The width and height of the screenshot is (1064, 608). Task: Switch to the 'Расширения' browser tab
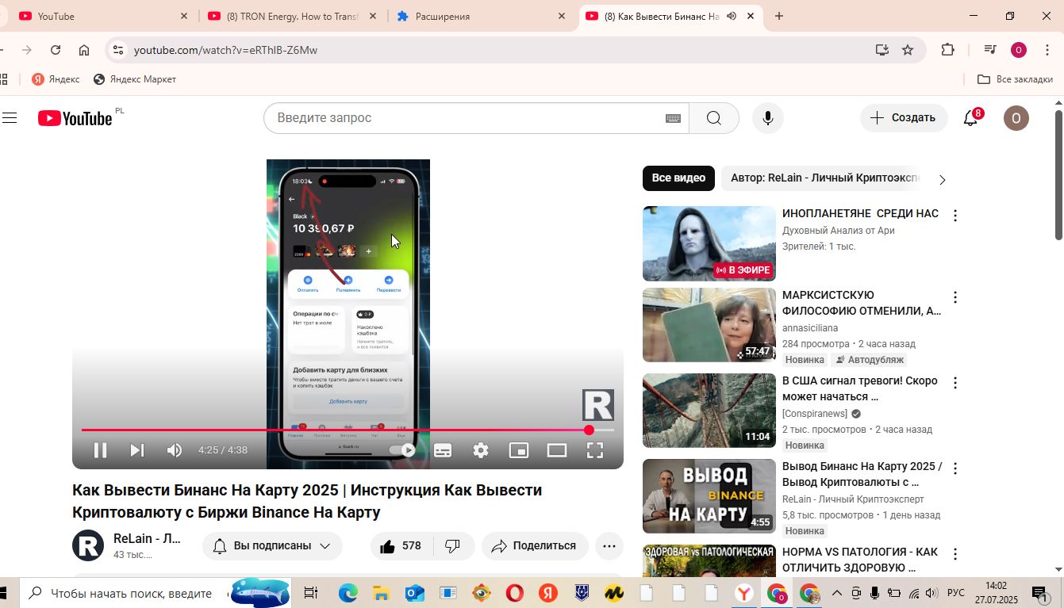[482, 16]
